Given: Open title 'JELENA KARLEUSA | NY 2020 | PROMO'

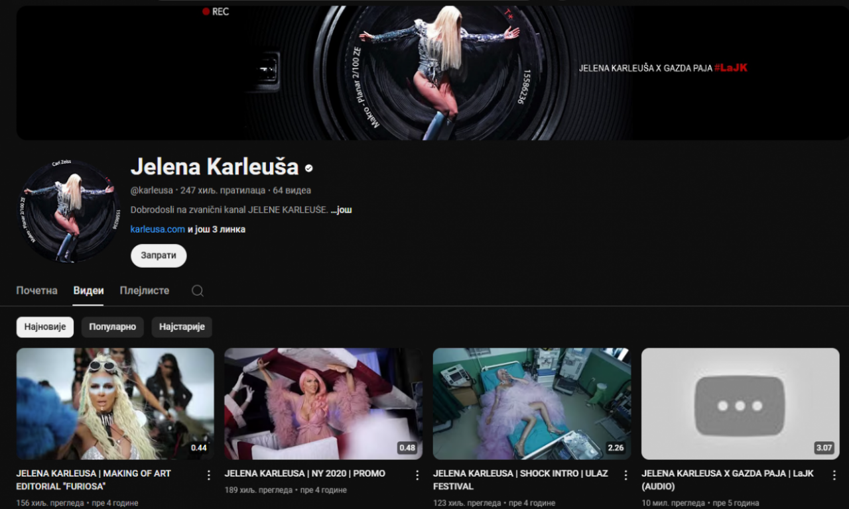Looking at the screenshot, I should click(x=305, y=474).
